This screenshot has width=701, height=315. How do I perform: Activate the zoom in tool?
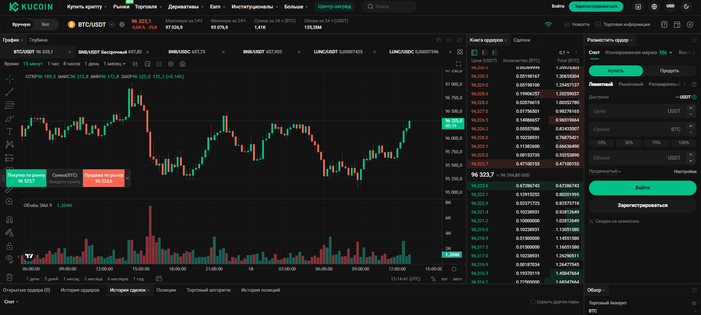pos(9,202)
